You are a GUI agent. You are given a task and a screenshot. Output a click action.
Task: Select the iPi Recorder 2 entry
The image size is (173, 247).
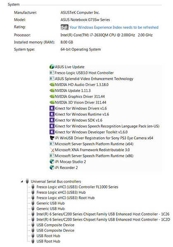tap(66, 168)
